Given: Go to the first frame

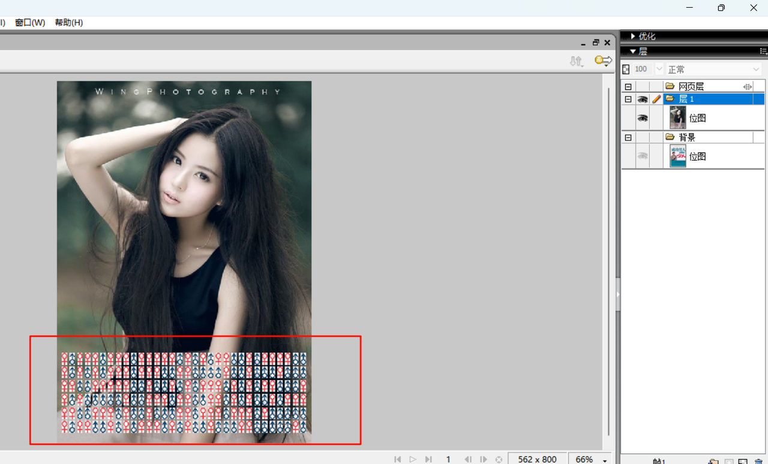Looking at the screenshot, I should 397,459.
